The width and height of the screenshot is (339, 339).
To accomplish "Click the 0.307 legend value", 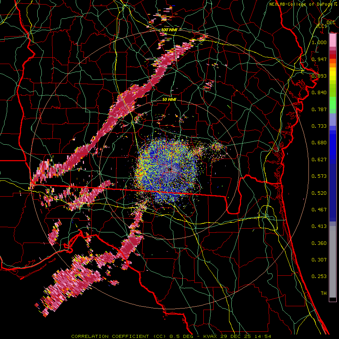I will (x=319, y=260).
